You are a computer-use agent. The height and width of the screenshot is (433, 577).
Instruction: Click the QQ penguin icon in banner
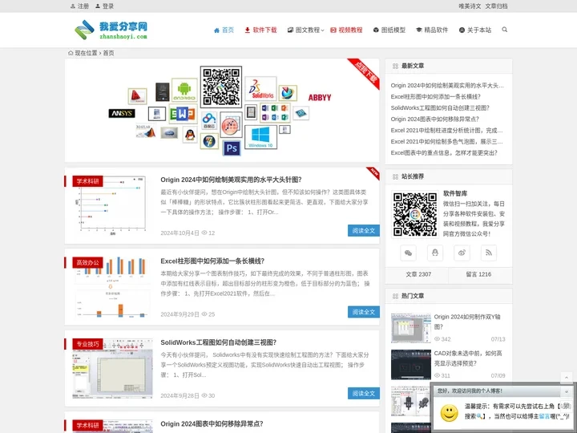click(190, 135)
